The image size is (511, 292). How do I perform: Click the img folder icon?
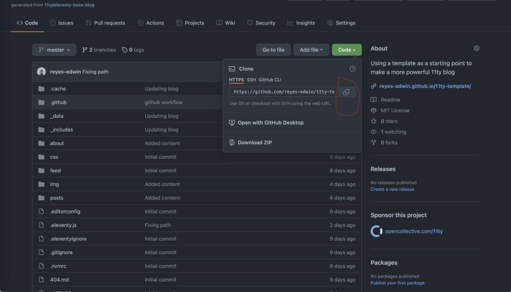pyautogui.click(x=41, y=184)
